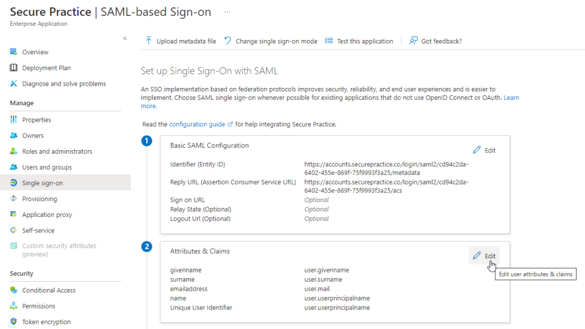Viewport: 585px width, 329px height.
Task: Click Change single sign-on mode
Action: [x=271, y=41]
